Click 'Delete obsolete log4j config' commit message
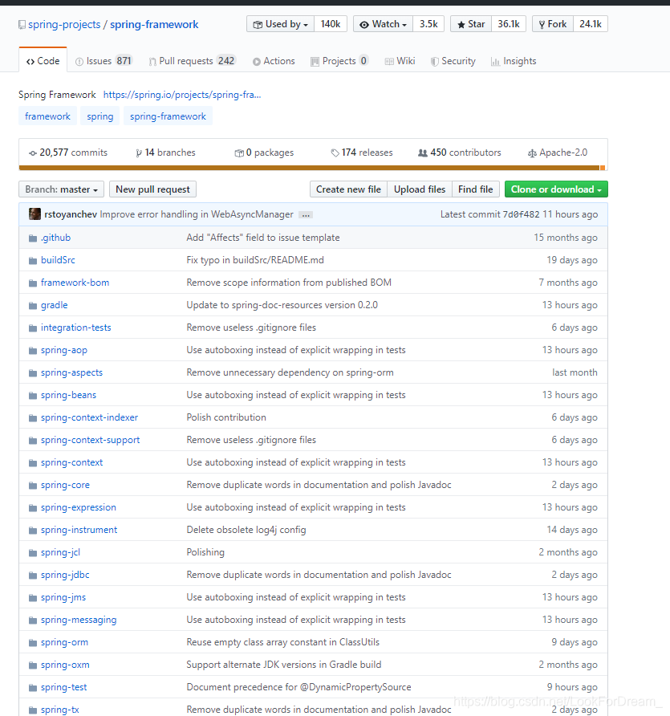The height and width of the screenshot is (716, 670). [x=246, y=530]
